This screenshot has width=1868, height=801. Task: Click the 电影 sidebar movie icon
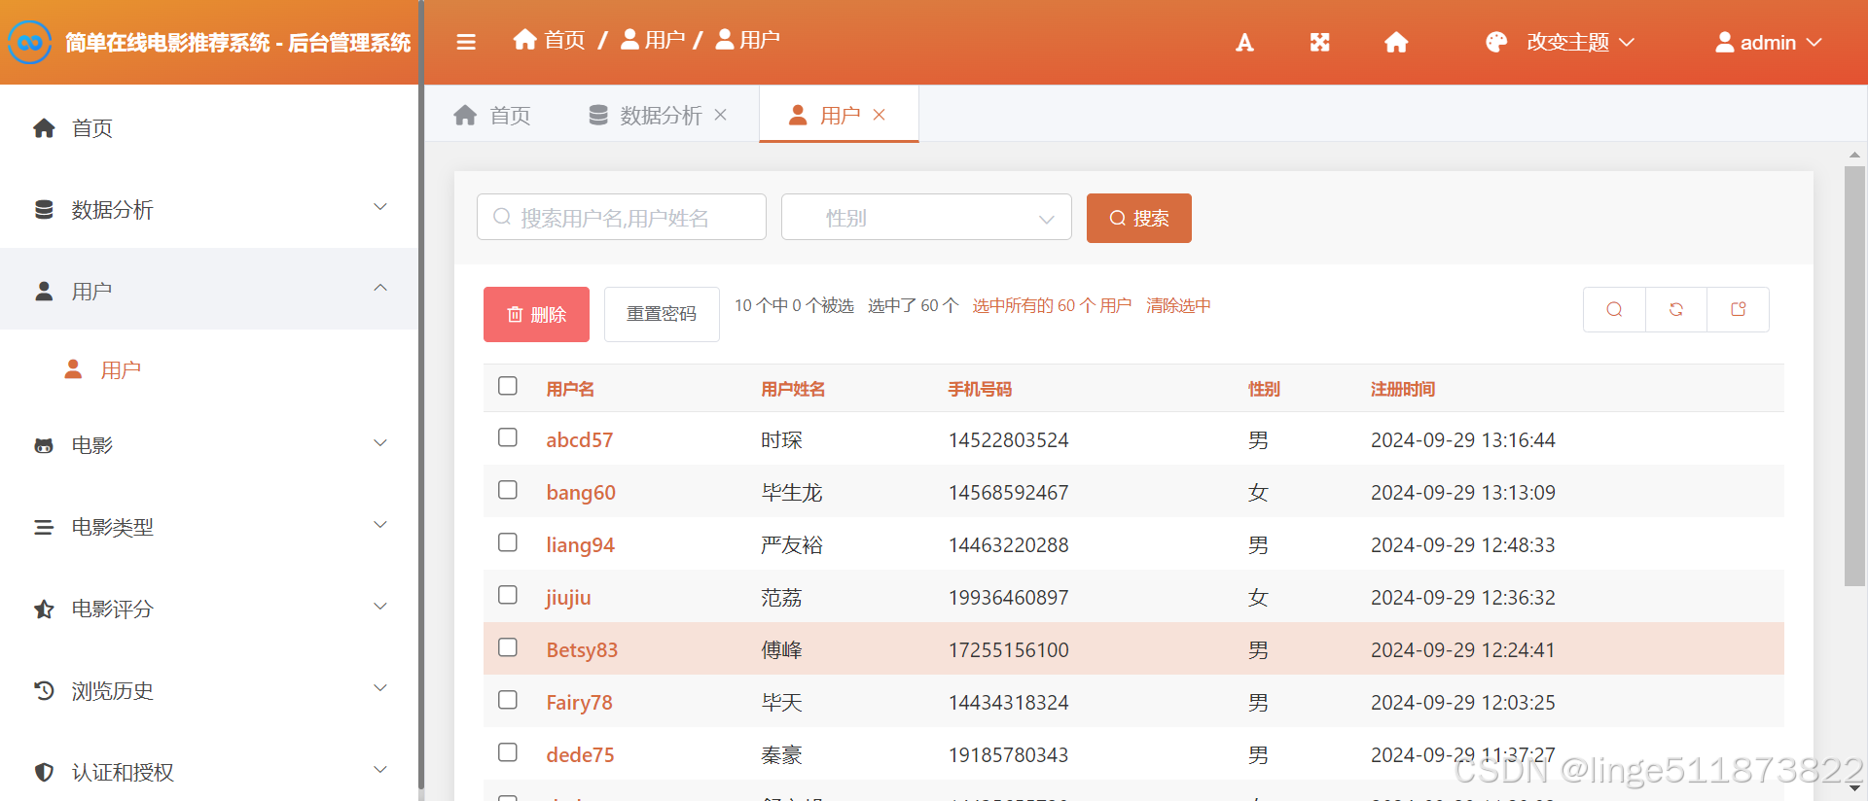pos(44,446)
